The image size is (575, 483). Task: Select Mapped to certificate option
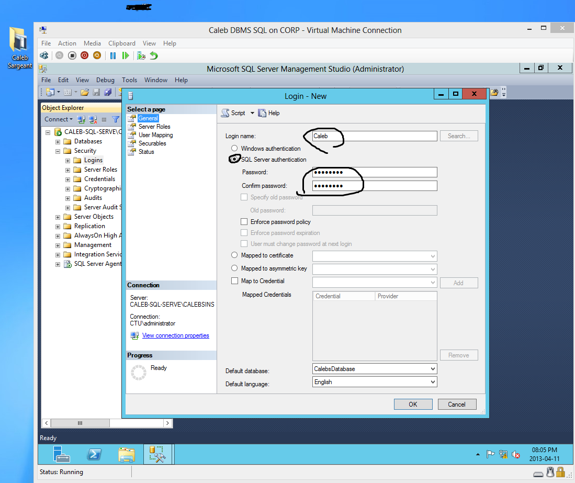[234, 255]
